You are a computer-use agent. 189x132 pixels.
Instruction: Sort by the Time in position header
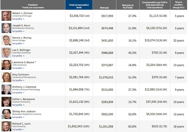pos(179,5)
